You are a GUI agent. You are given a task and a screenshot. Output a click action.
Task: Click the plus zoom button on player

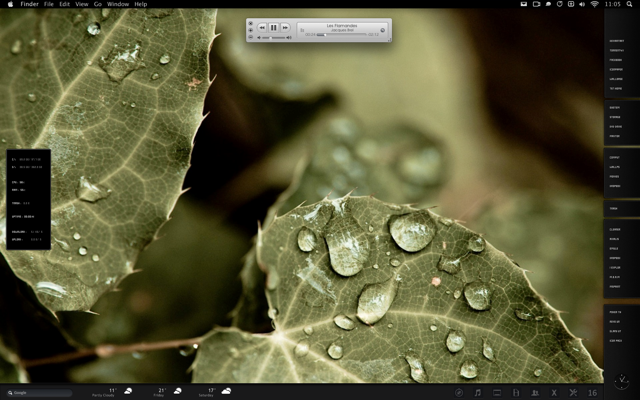click(x=251, y=30)
